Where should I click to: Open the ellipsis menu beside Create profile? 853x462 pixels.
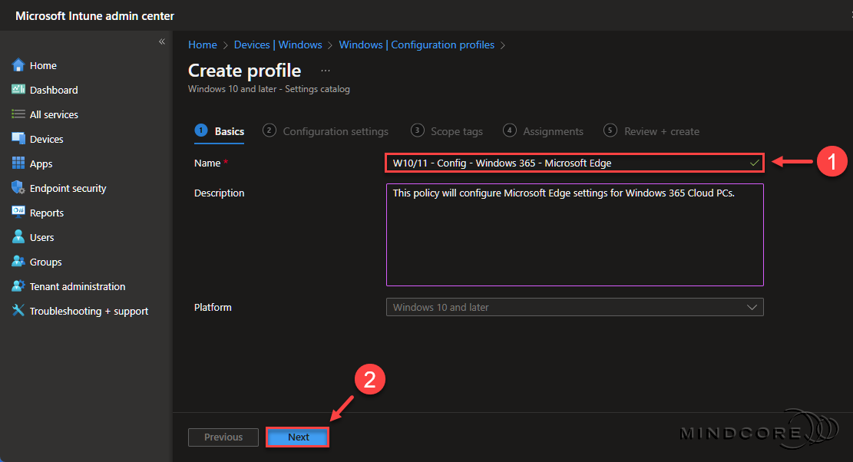tap(326, 71)
